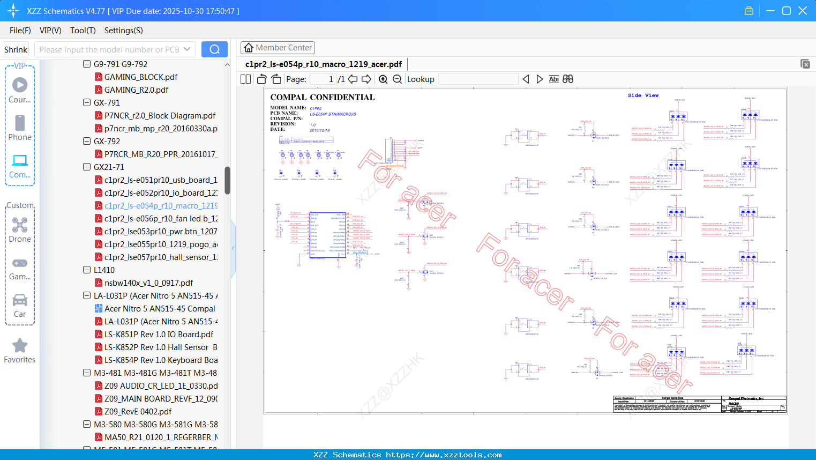Screen dimensions: 816x460
Task: Open nsbw140x_v1_0_0917.pdf
Action: coord(148,283)
